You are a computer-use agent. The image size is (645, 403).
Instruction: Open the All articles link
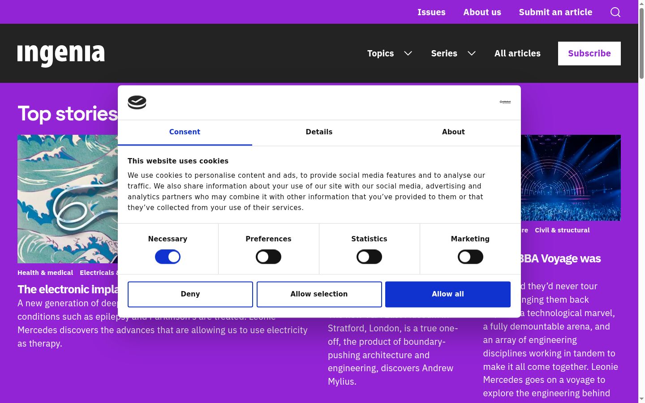(x=517, y=53)
